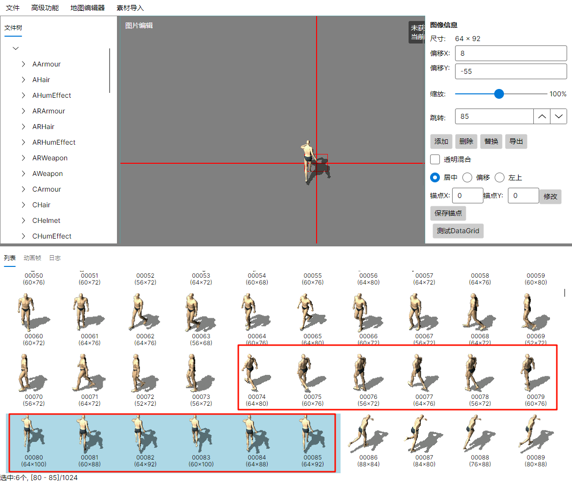
Task: Click the 缩放 zoom slider handle
Action: (x=499, y=94)
